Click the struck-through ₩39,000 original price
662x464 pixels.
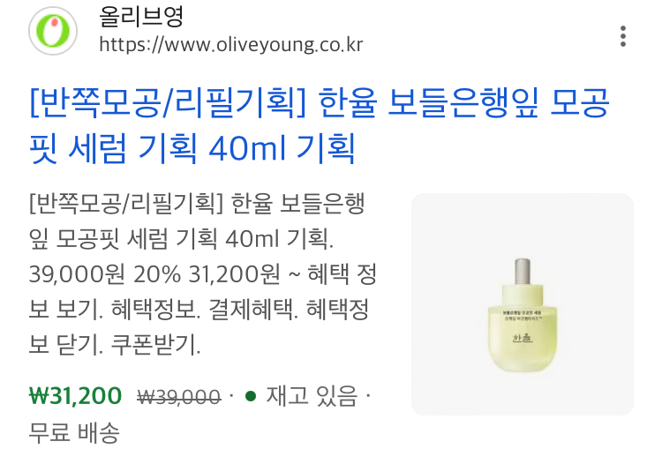click(x=179, y=397)
